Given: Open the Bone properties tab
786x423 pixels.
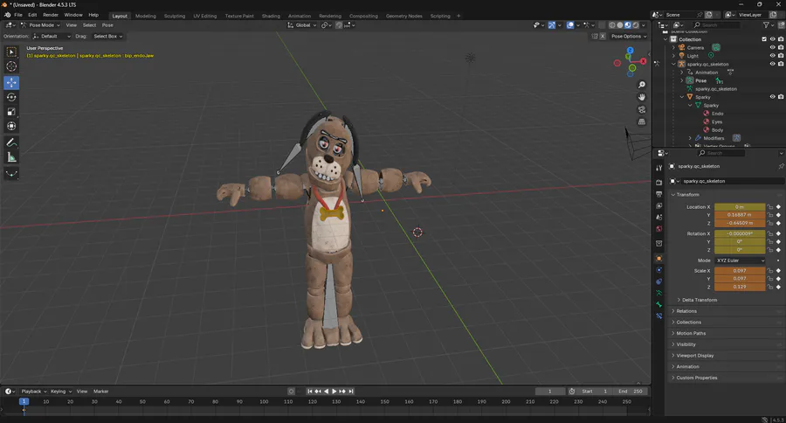Looking at the screenshot, I should [x=658, y=305].
